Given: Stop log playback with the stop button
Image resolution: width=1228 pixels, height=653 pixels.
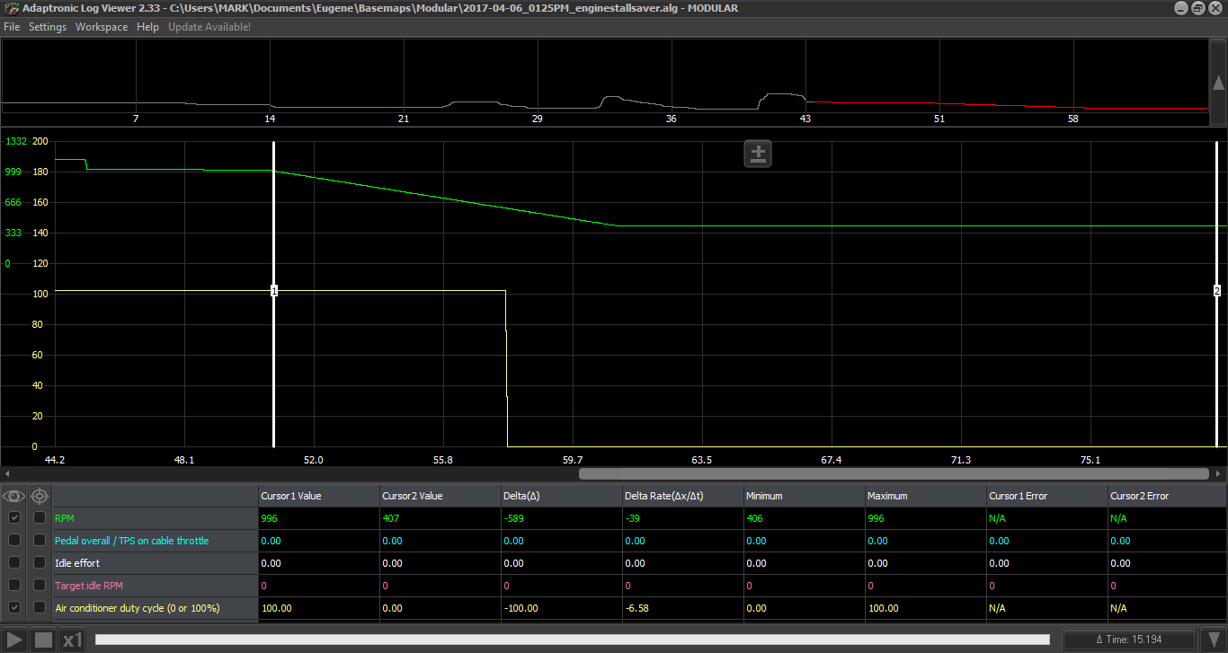Looking at the screenshot, I should 43,640.
